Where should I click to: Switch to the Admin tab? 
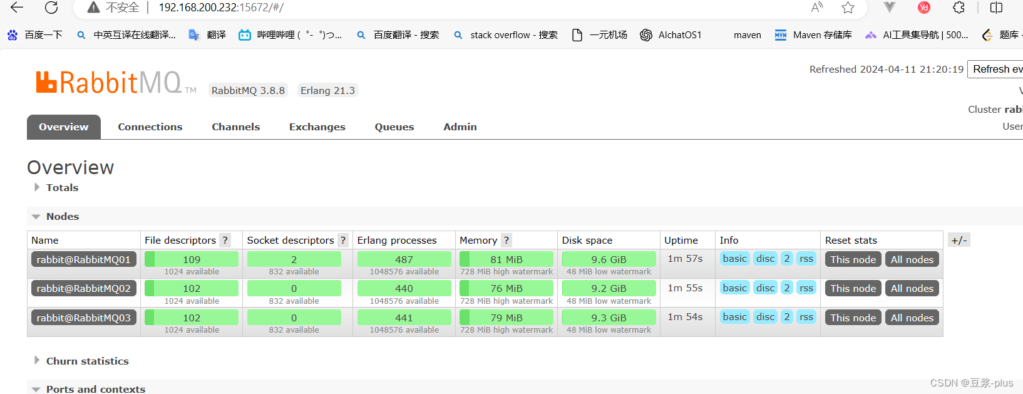460,127
